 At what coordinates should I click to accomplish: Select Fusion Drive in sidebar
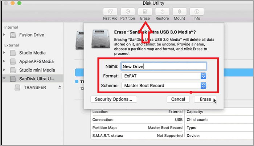click(32, 35)
